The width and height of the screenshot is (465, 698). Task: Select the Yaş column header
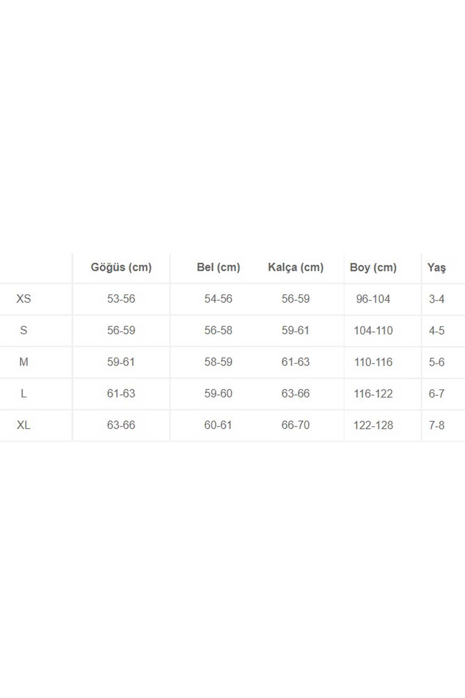click(436, 267)
